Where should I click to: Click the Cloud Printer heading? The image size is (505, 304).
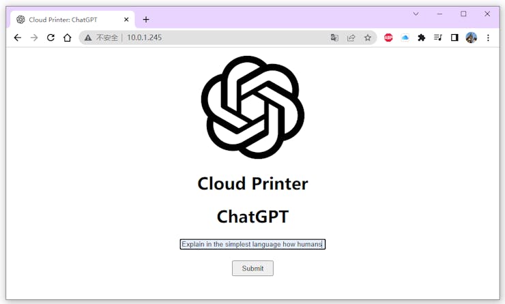[252, 183]
